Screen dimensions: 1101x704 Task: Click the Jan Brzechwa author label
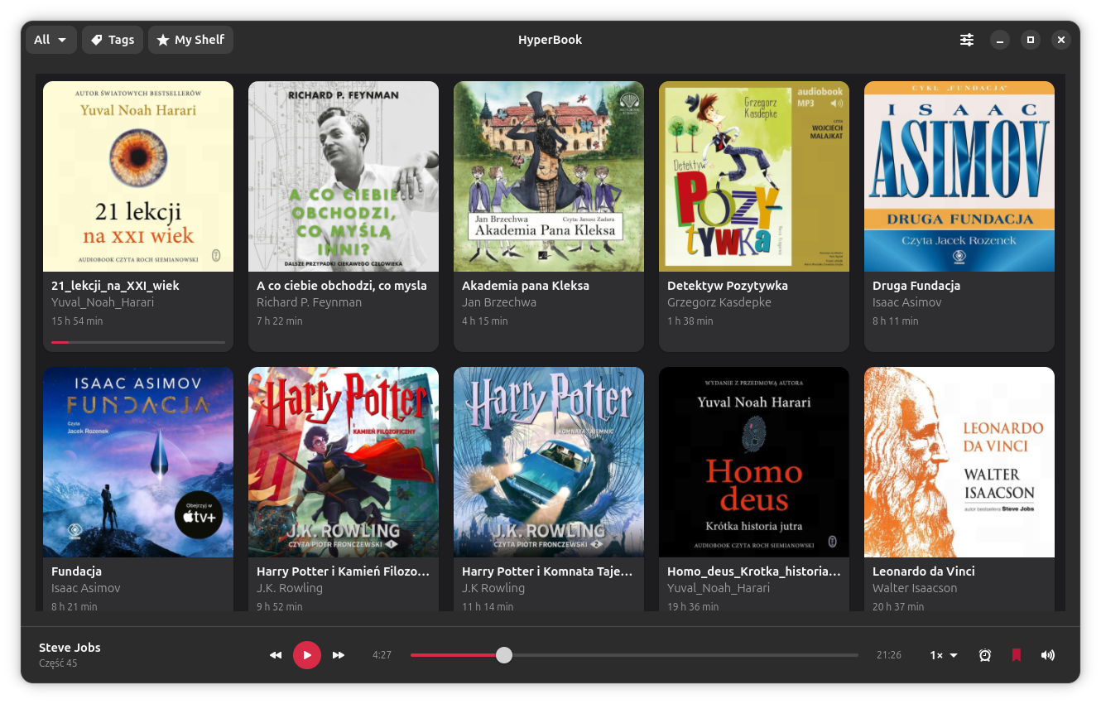point(499,302)
